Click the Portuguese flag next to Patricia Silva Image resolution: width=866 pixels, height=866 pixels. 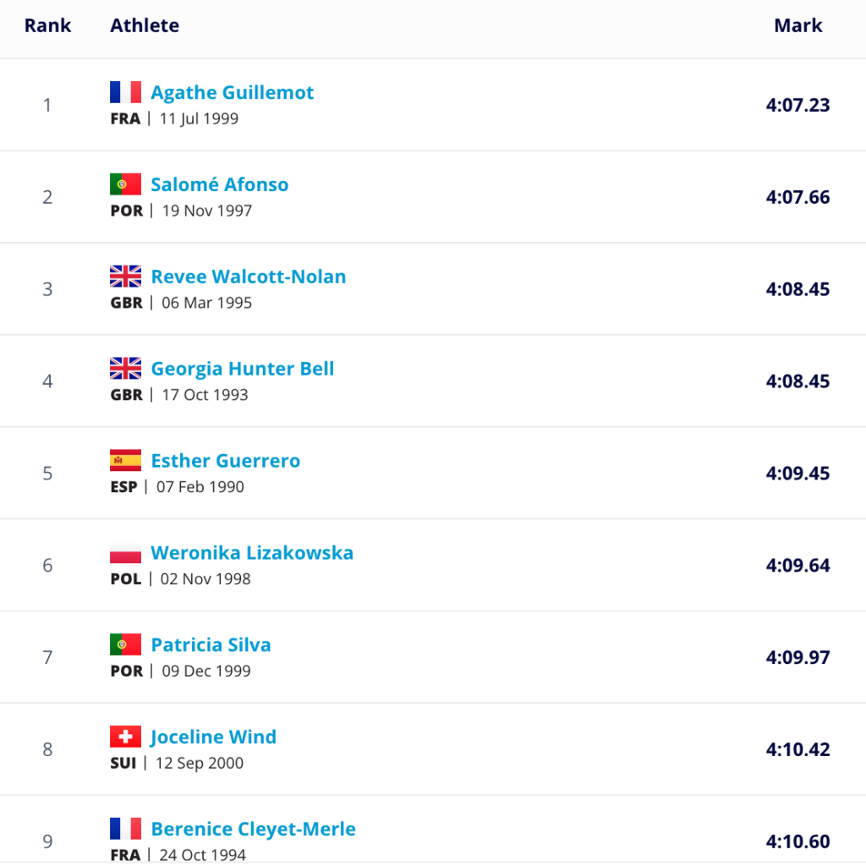(x=125, y=645)
